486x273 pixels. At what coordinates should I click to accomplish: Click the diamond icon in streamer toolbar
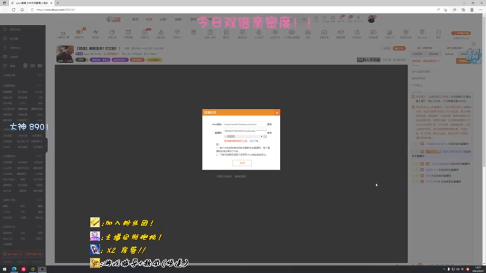click(177, 33)
